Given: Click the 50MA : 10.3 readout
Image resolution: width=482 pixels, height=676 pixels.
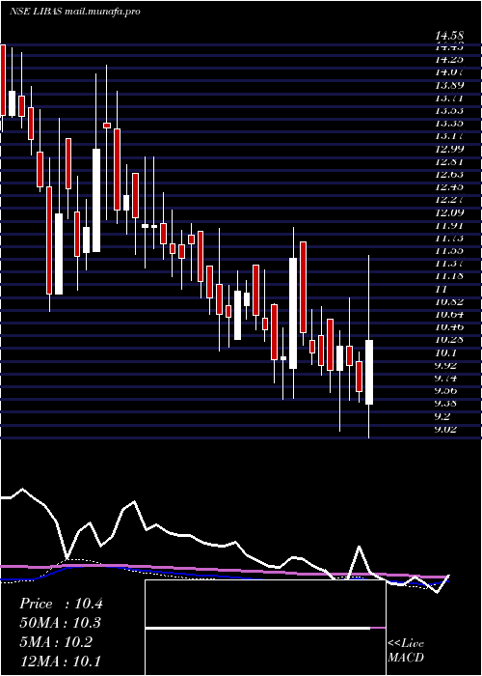Looking at the screenshot, I should point(61,623).
